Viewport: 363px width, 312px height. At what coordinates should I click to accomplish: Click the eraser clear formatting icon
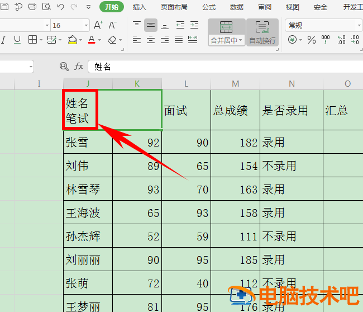(x=112, y=40)
